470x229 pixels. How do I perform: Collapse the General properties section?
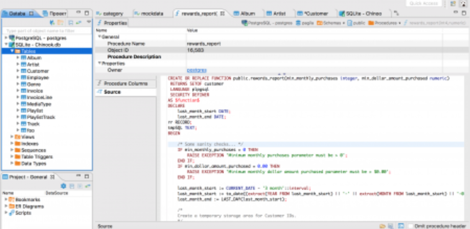point(100,37)
